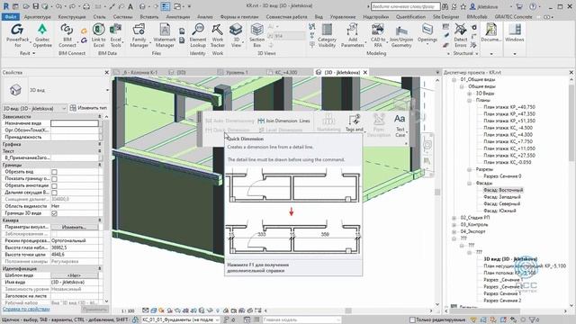Open Work Tracker
Image resolution: width=576 pixels, height=324 pixels.
(x=218, y=35)
